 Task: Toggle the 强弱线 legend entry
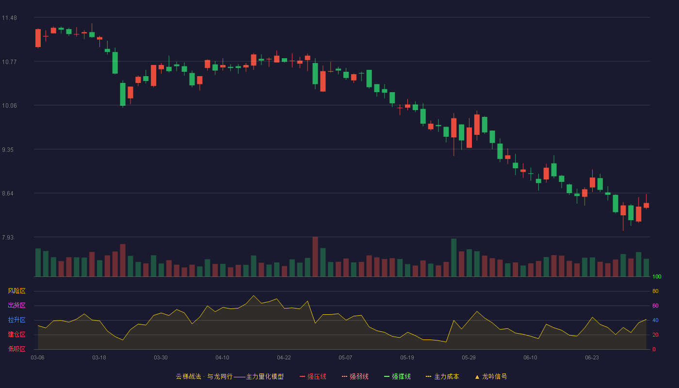[355, 376]
